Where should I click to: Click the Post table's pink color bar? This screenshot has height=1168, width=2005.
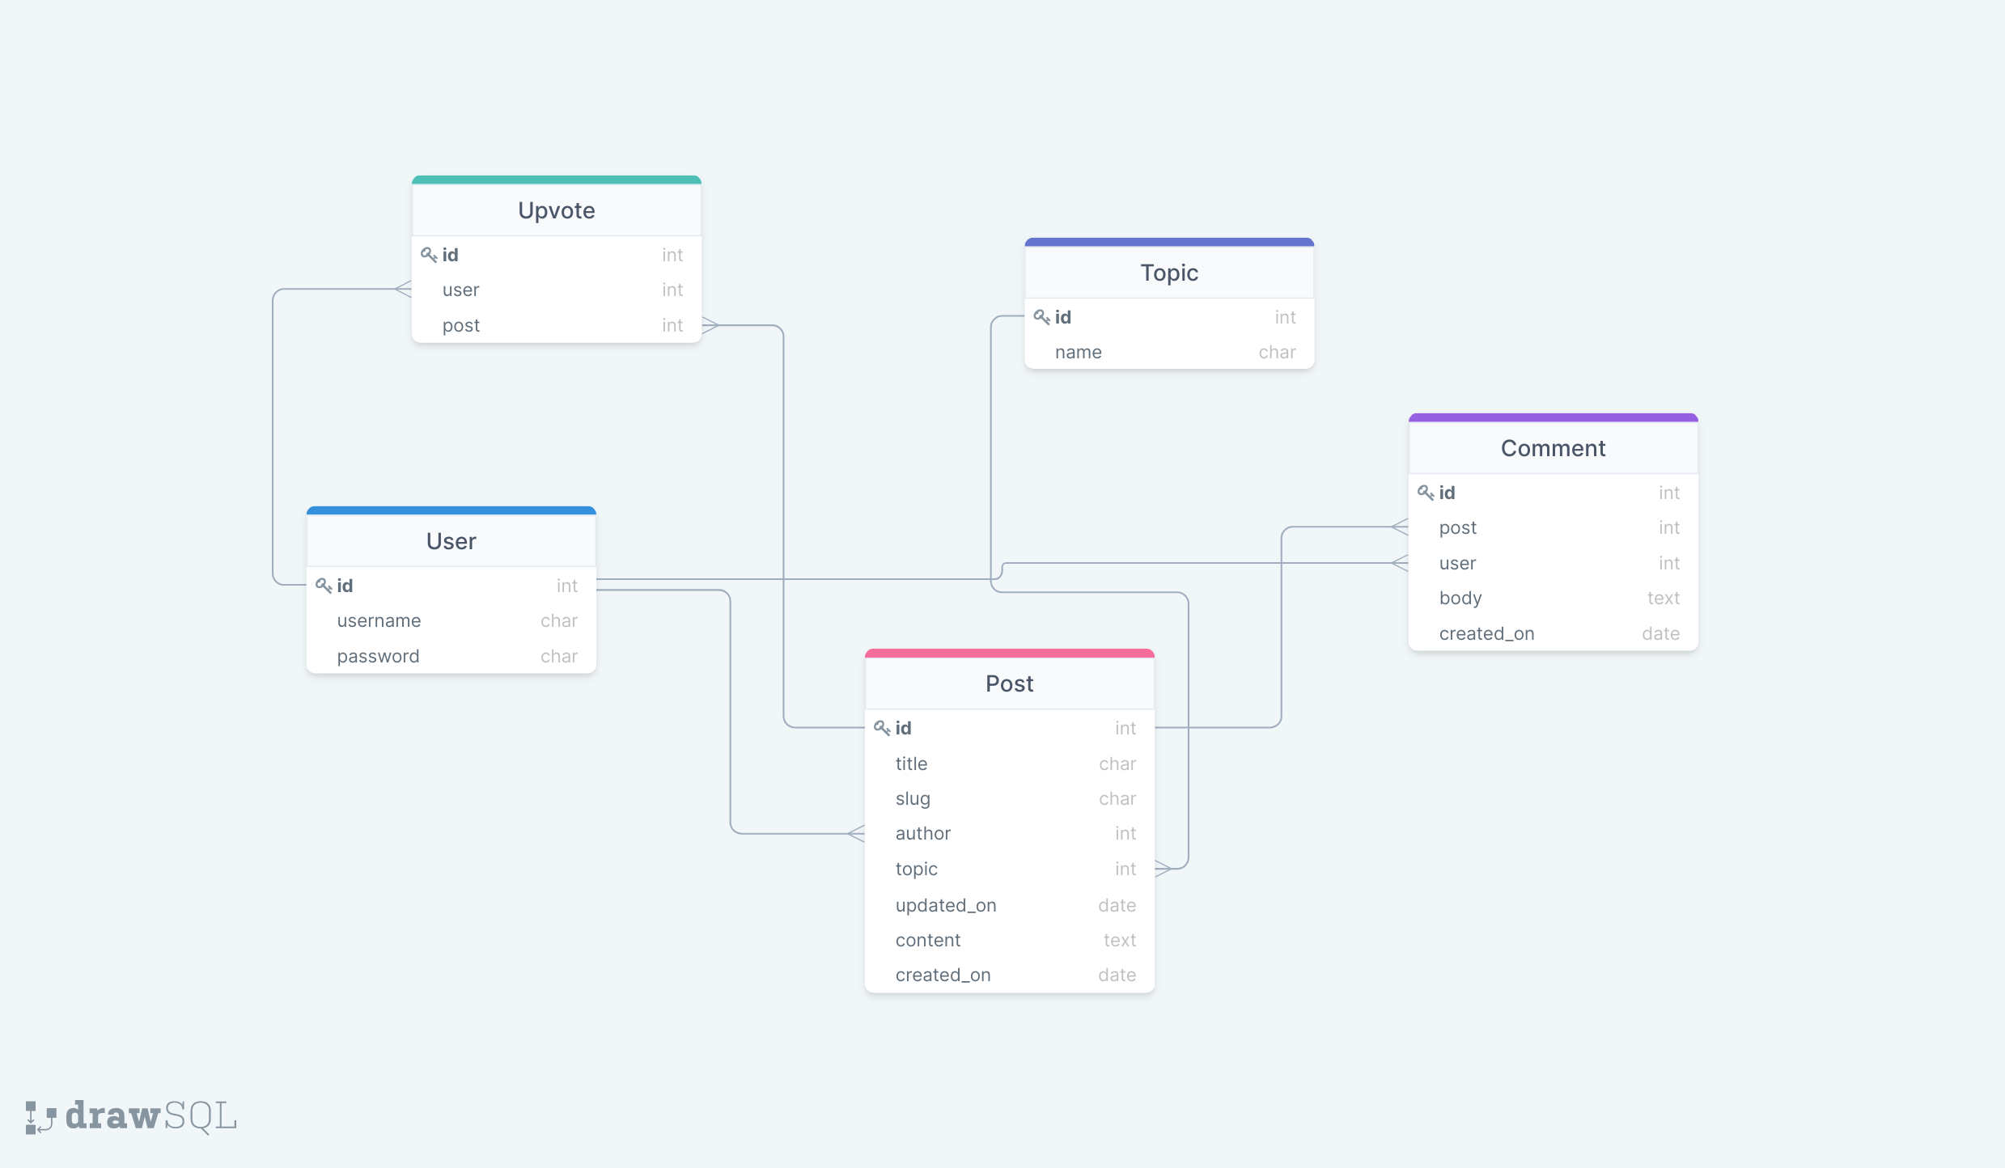[x=1009, y=653]
